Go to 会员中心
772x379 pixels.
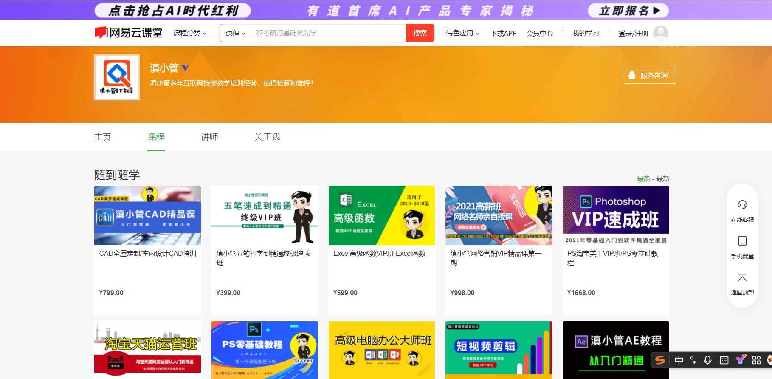click(539, 33)
